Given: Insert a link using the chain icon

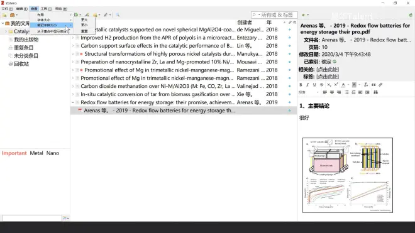Looking at the screenshot, I should 380,85.
